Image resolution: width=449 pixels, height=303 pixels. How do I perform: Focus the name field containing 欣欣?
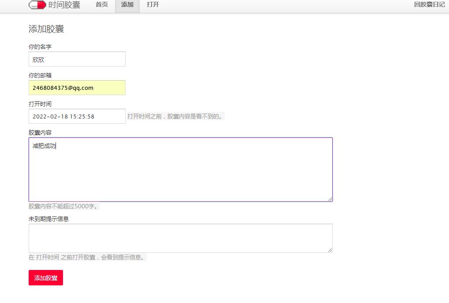coord(77,59)
